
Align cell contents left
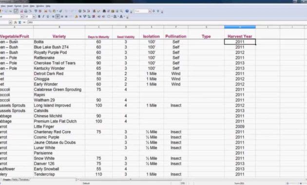[x=53, y=17]
